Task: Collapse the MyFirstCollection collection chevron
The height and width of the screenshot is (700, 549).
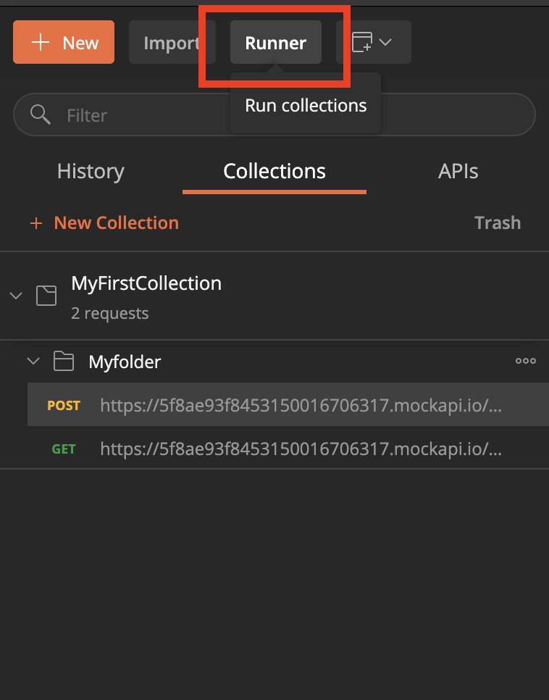Action: coord(16,296)
